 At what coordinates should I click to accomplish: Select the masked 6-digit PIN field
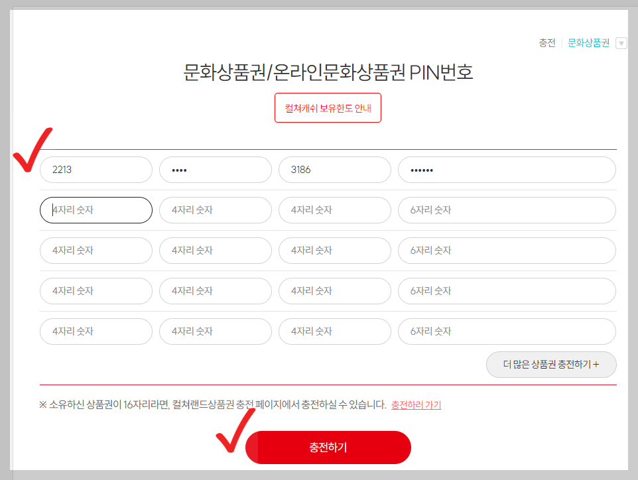tap(507, 170)
